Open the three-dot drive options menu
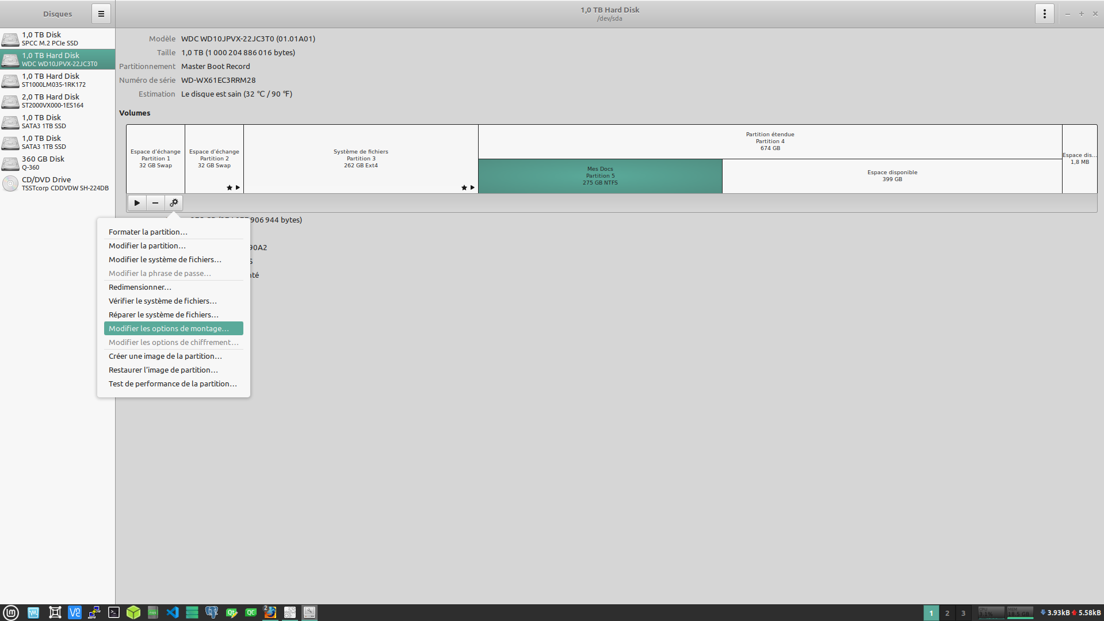The width and height of the screenshot is (1104, 621). (1044, 14)
